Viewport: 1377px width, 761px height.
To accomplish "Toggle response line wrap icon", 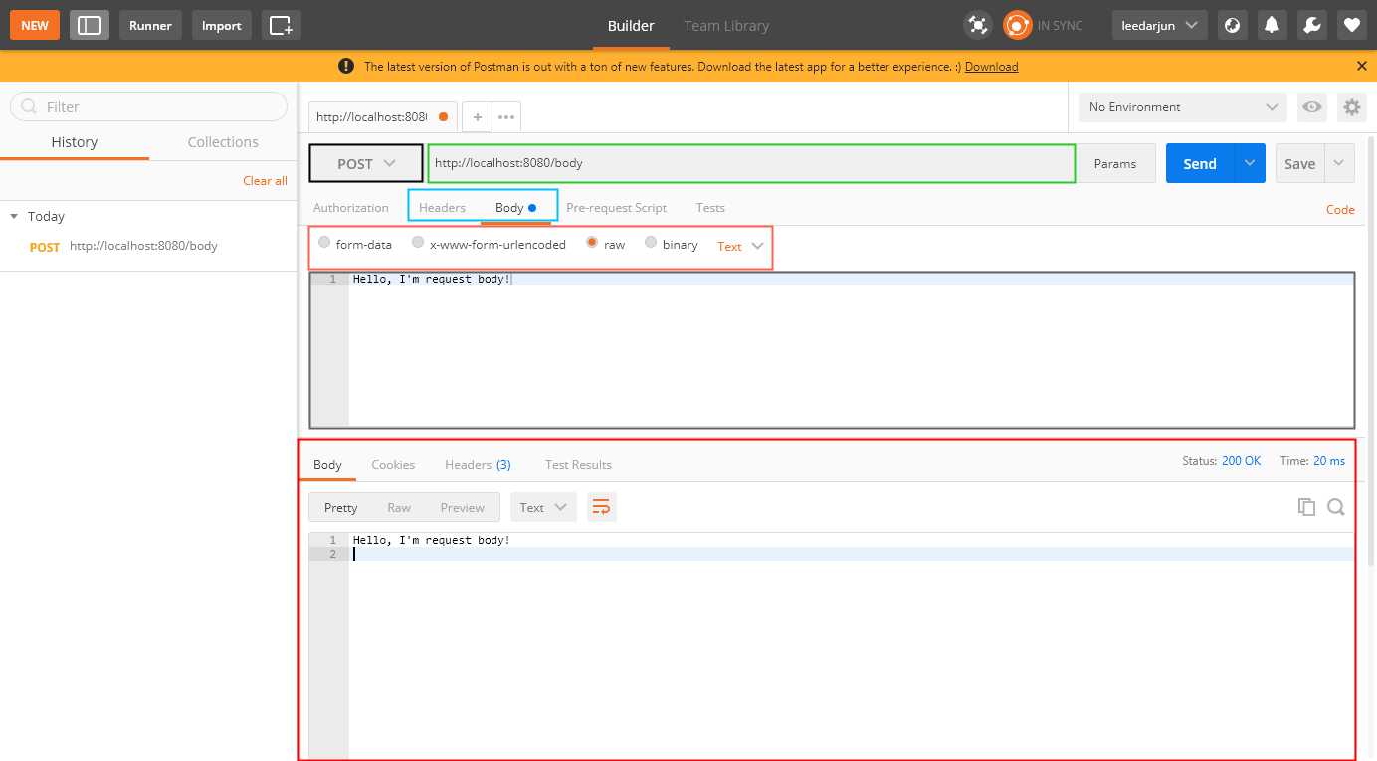I will (x=601, y=507).
